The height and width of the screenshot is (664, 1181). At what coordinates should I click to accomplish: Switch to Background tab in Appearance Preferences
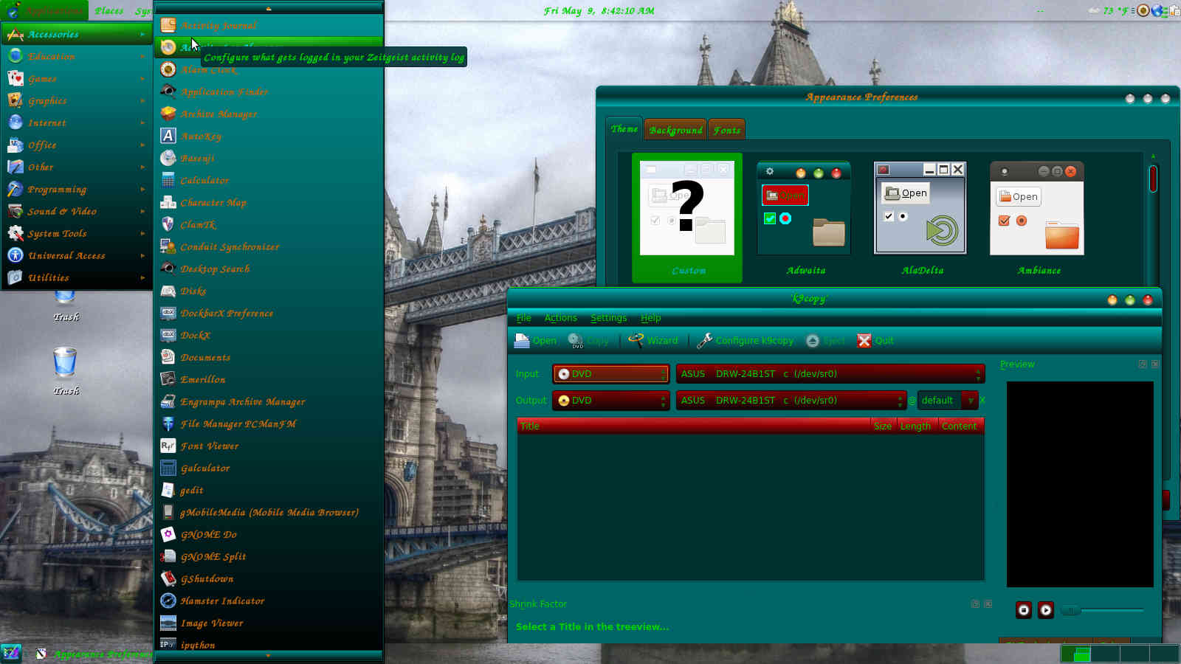tap(675, 130)
